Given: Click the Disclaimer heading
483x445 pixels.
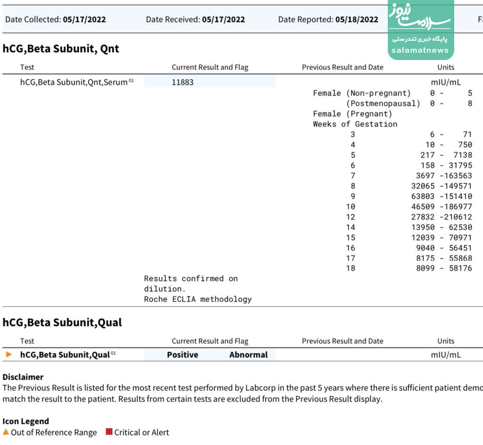Looking at the screenshot, I should tap(23, 377).
